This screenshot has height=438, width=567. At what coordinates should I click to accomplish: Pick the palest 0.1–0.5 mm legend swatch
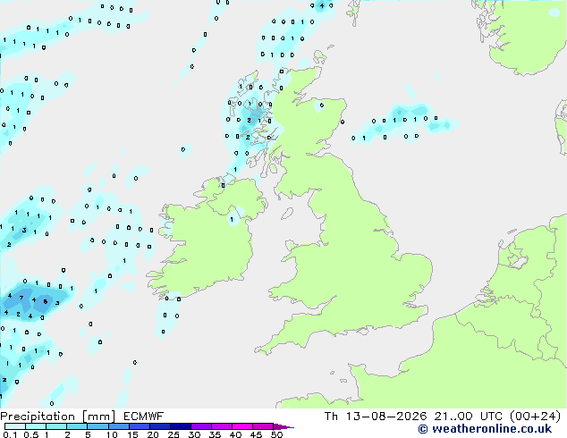coord(15,426)
